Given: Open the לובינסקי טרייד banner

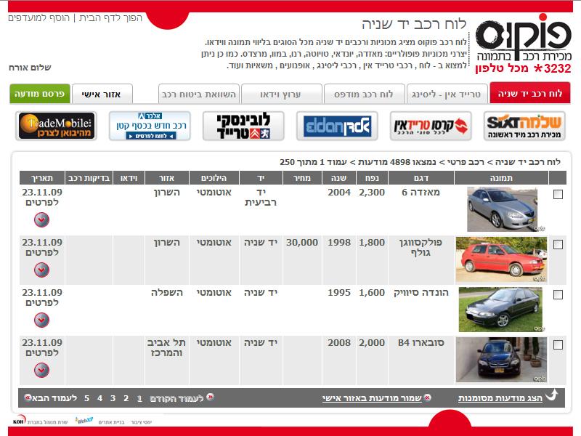Looking at the screenshot, I should pos(243,126).
